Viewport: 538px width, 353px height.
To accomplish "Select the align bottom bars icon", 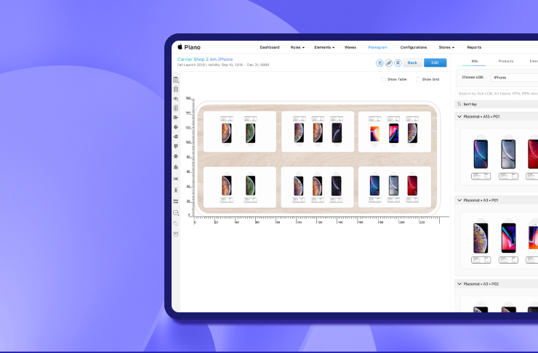I will click(176, 167).
